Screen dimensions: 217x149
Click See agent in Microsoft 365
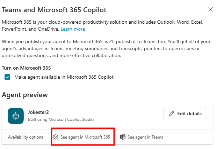point(85,137)
